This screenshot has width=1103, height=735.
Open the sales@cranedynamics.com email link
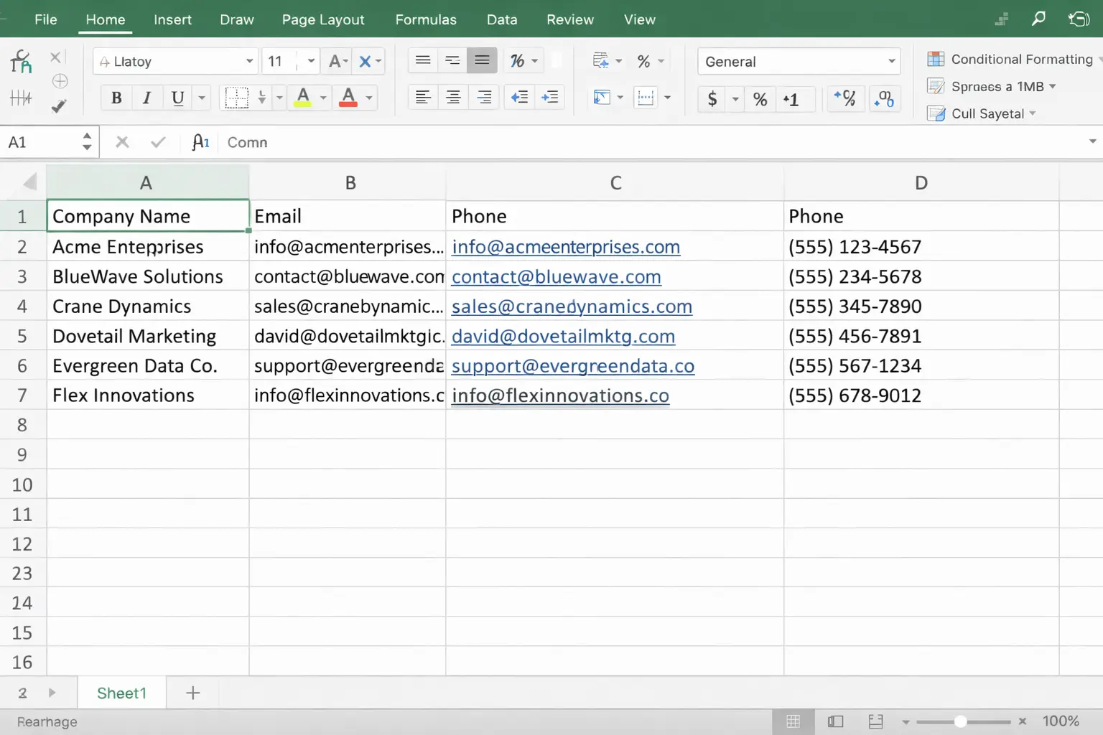(x=571, y=306)
